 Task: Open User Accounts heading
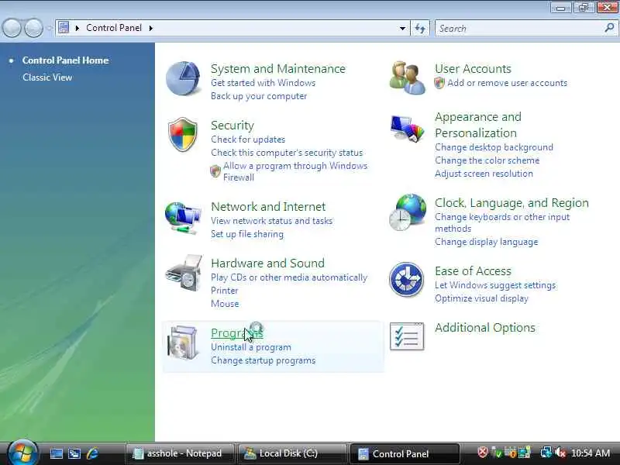(473, 68)
